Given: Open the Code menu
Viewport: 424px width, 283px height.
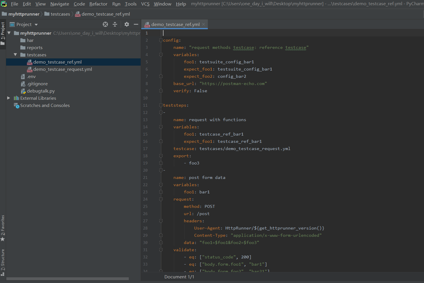Looking at the screenshot, I should 79,4.
